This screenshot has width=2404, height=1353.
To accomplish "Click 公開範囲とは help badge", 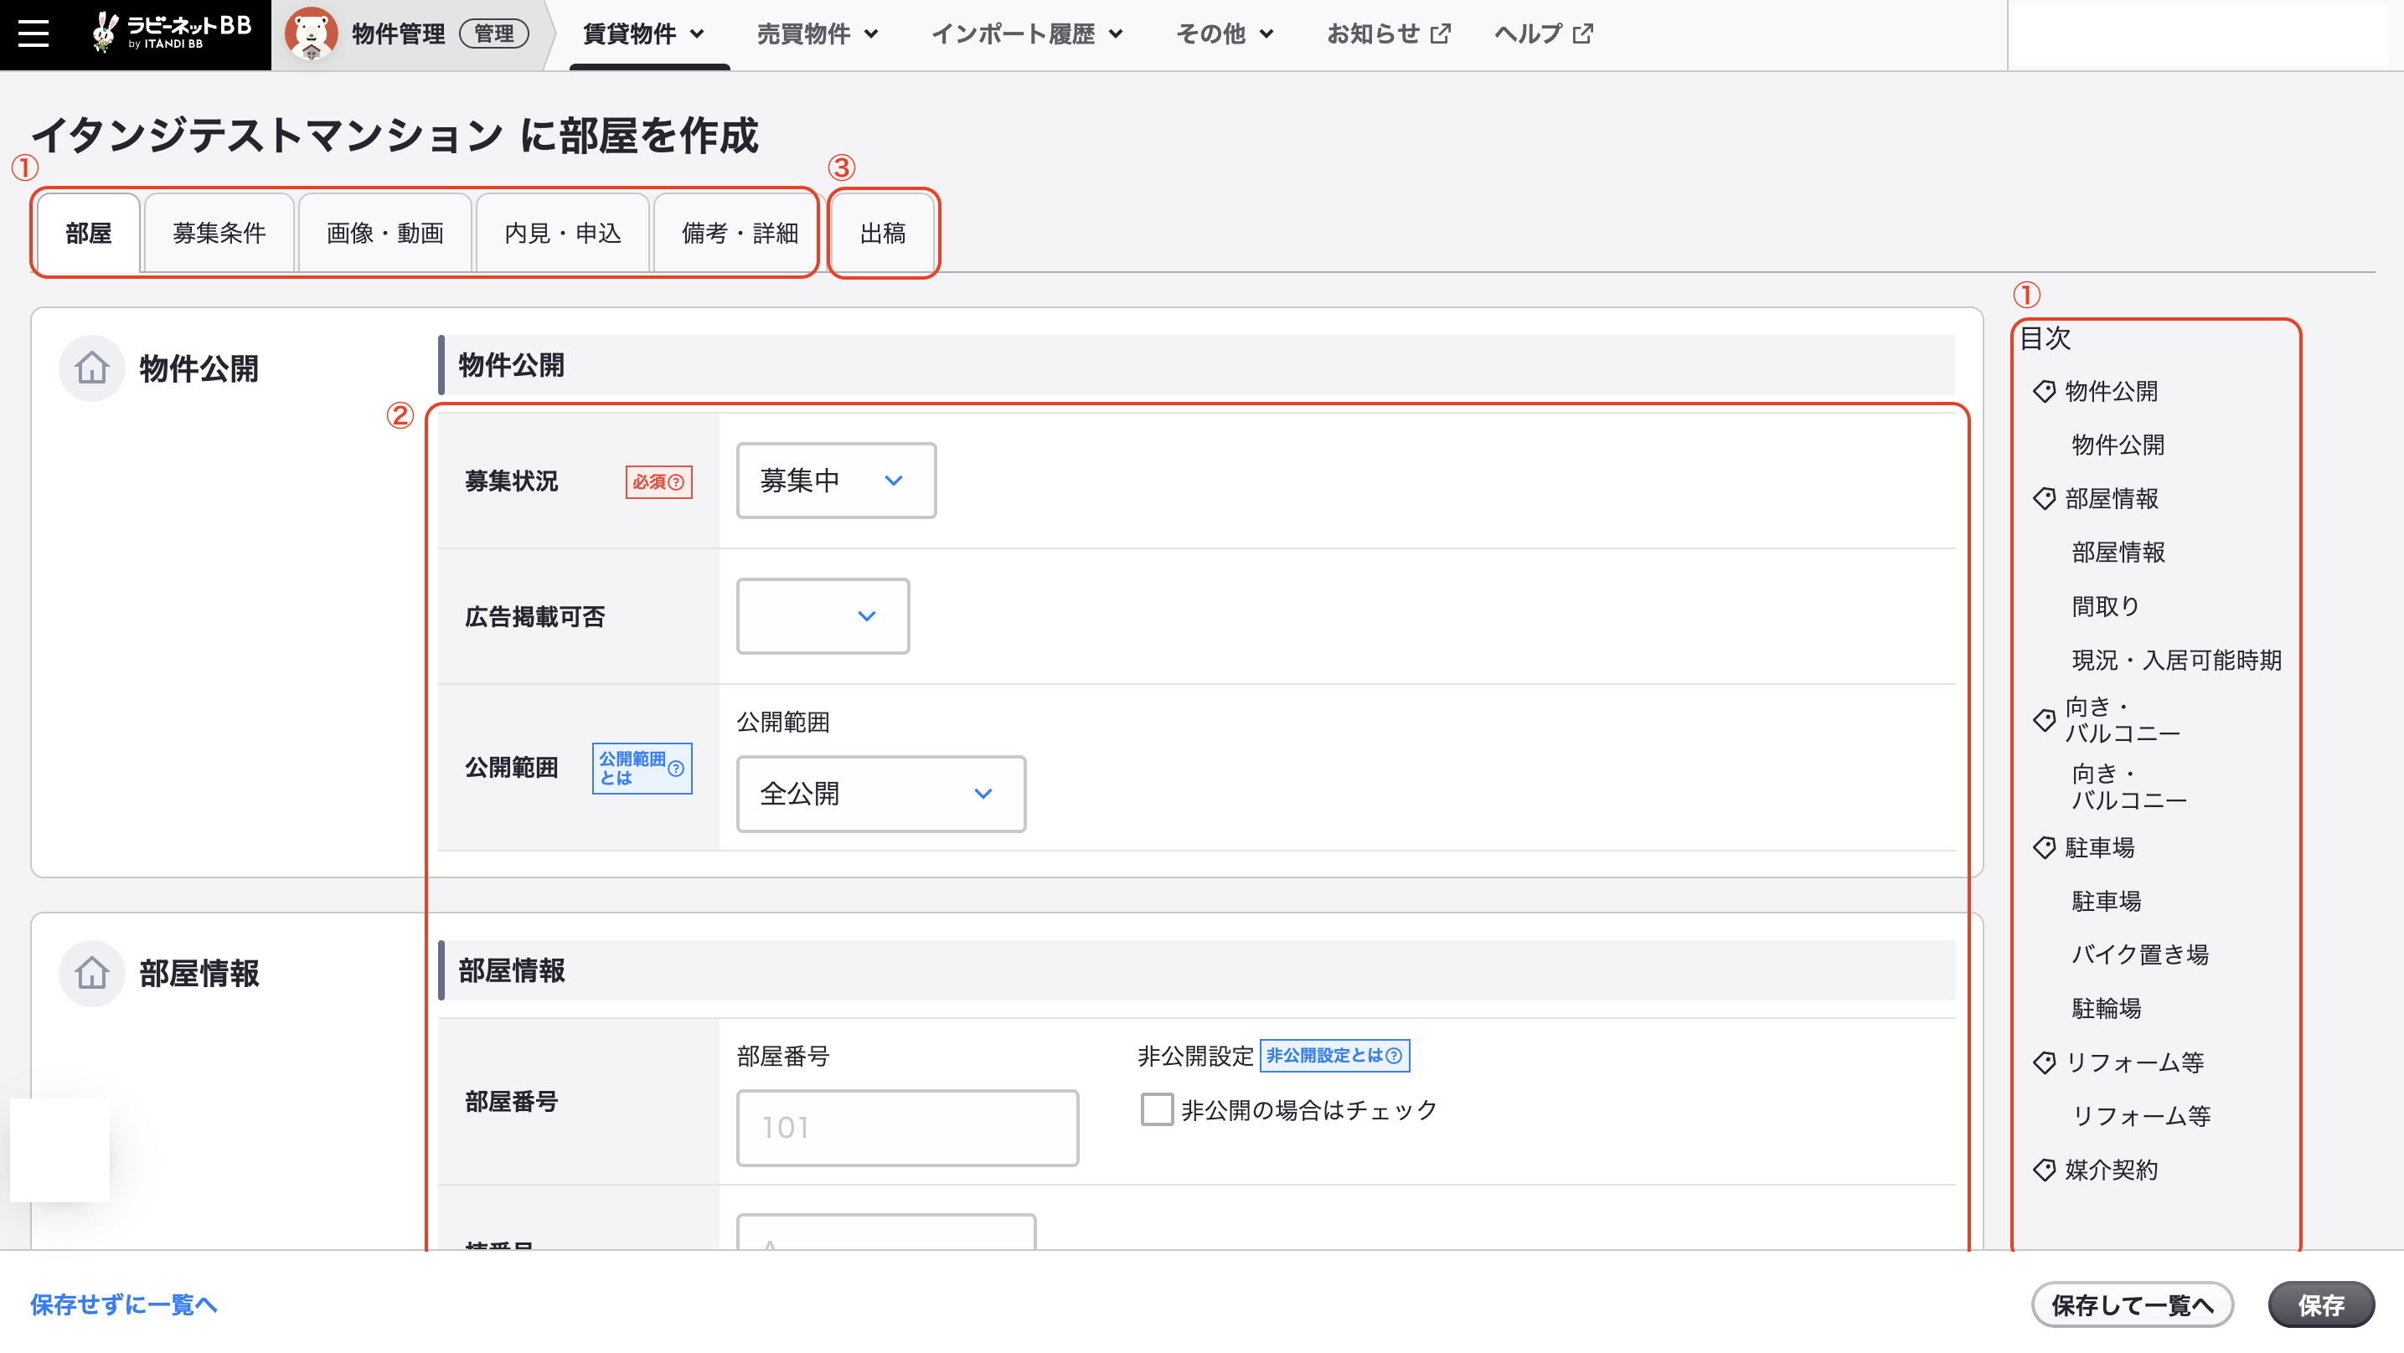I will click(x=641, y=768).
